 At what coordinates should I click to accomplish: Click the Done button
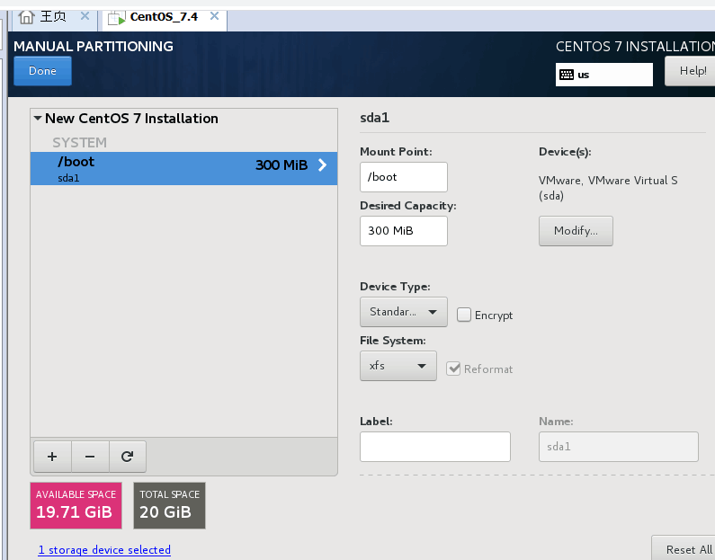click(42, 71)
